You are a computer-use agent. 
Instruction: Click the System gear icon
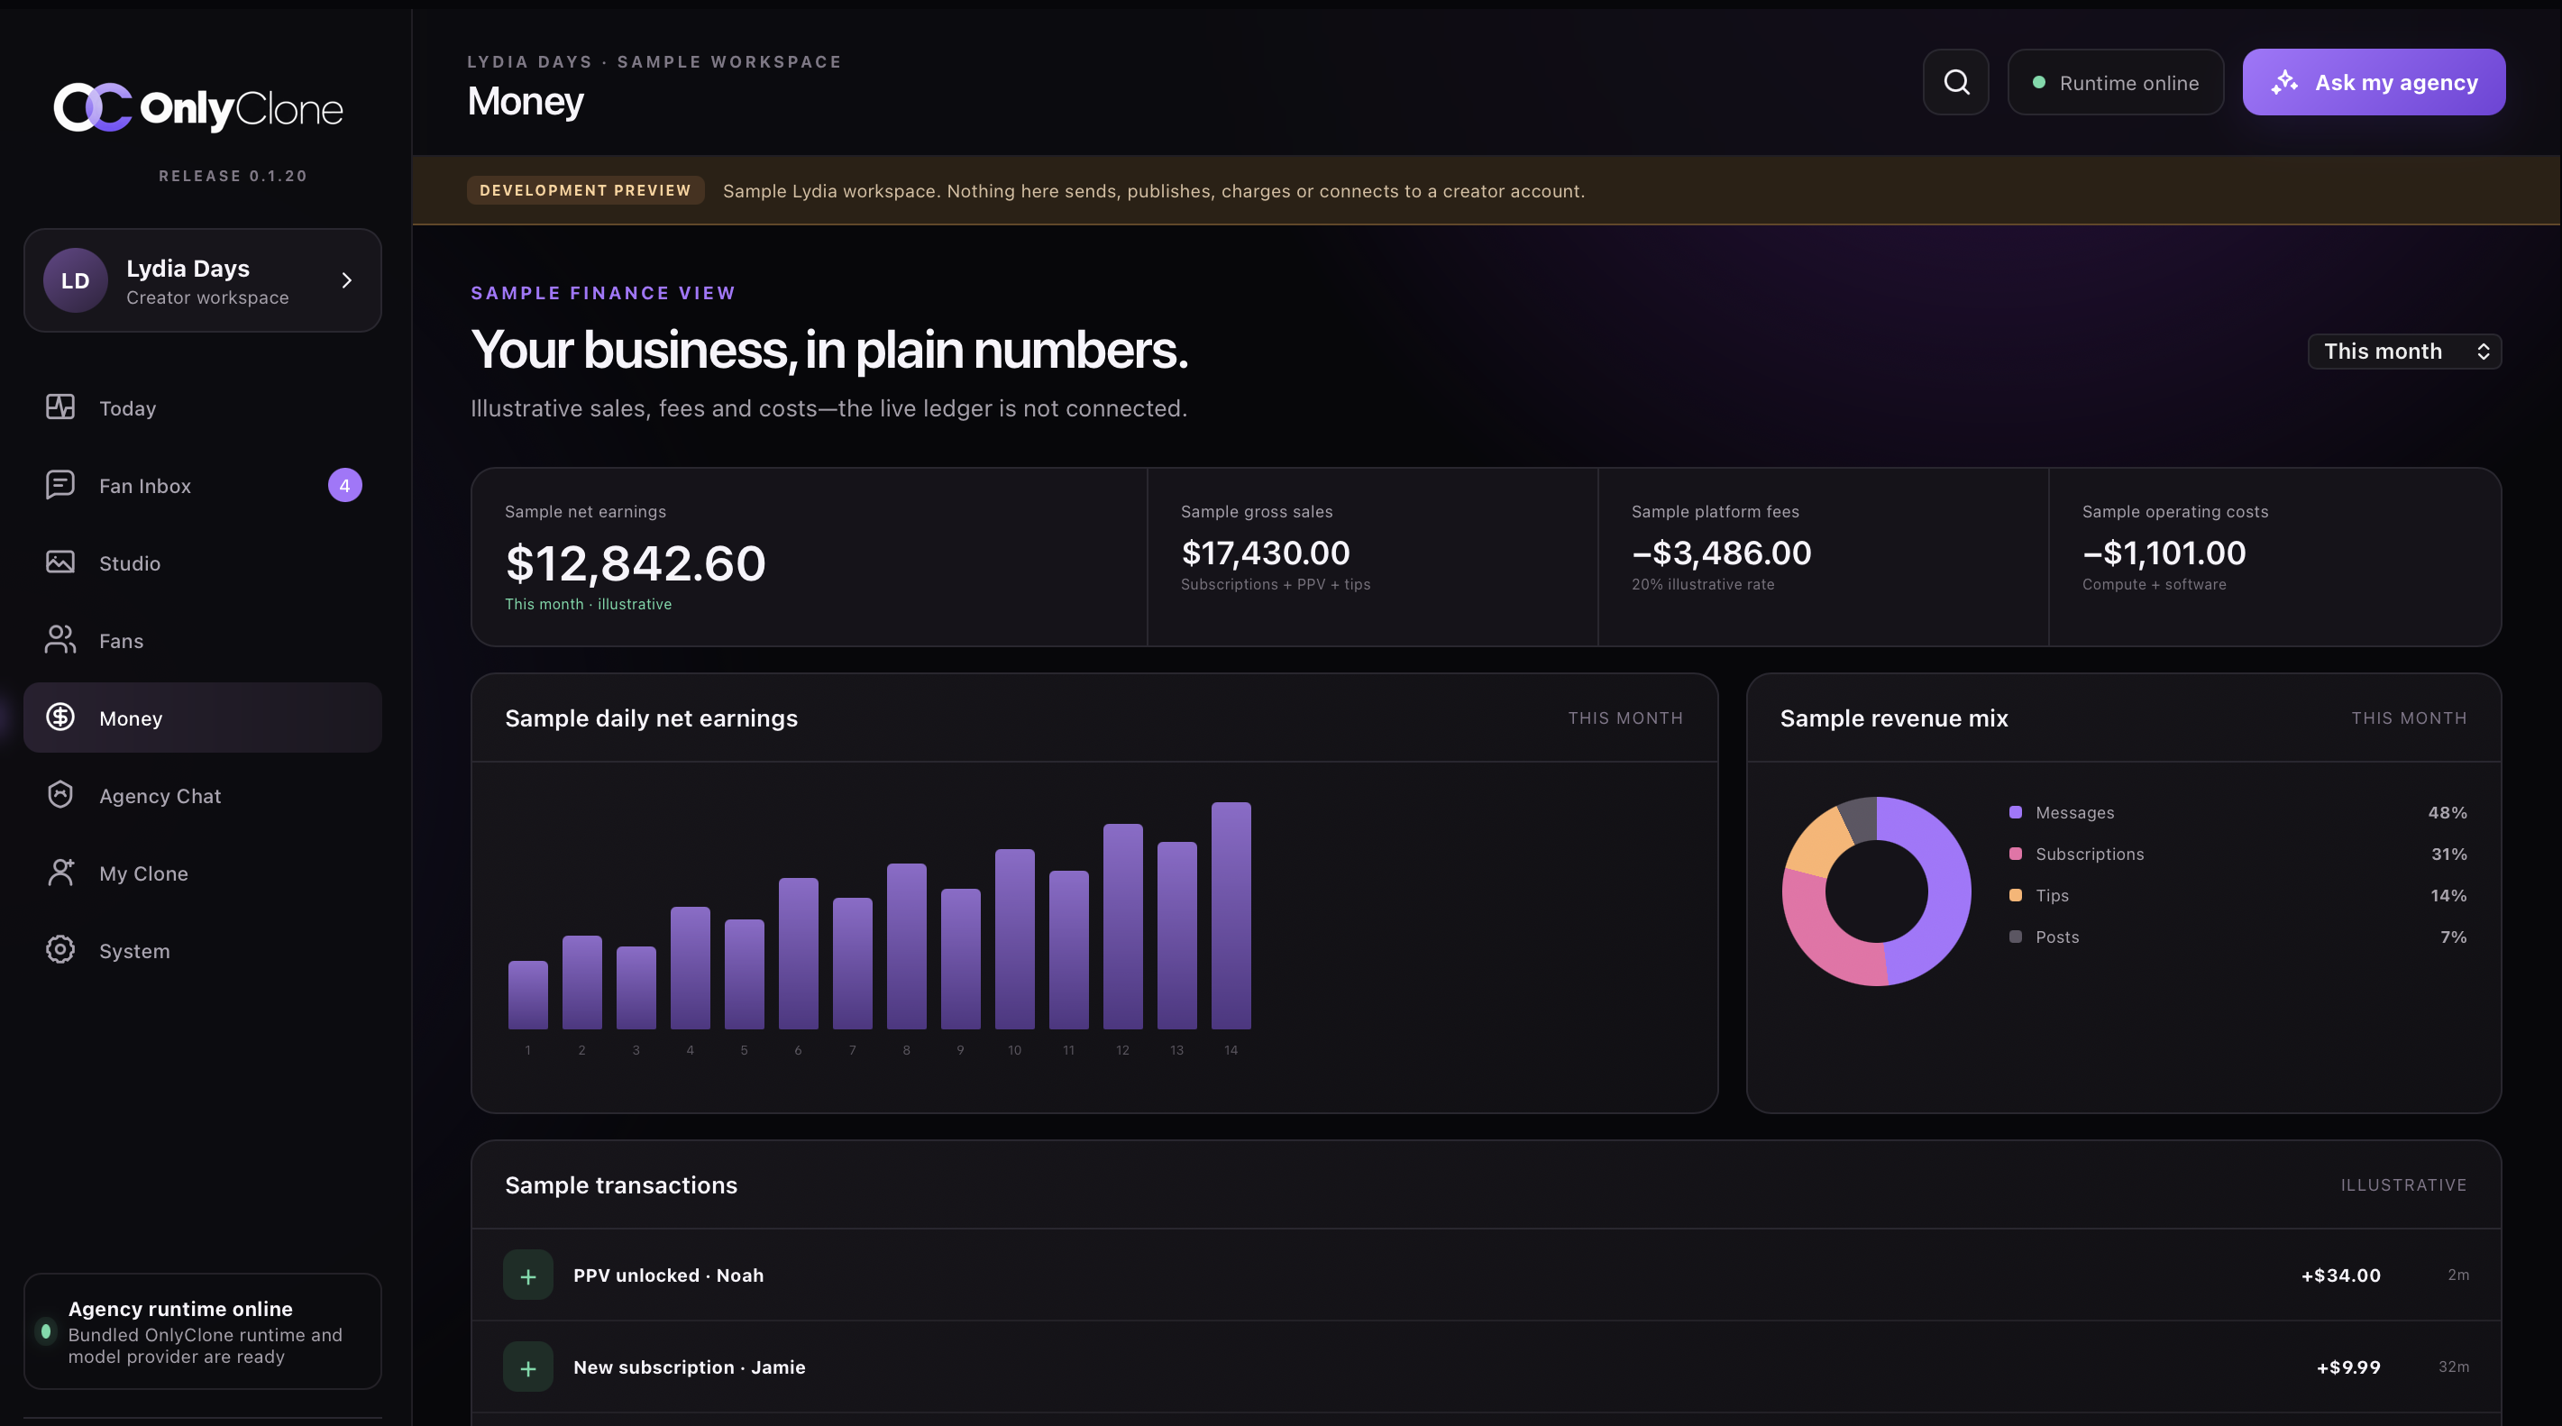coord(59,950)
